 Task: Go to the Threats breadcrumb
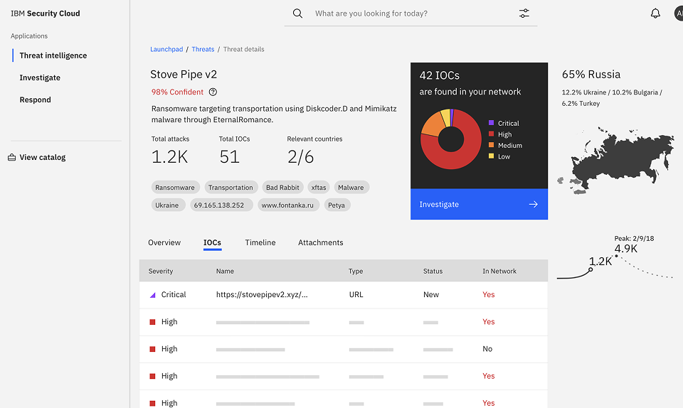point(203,49)
